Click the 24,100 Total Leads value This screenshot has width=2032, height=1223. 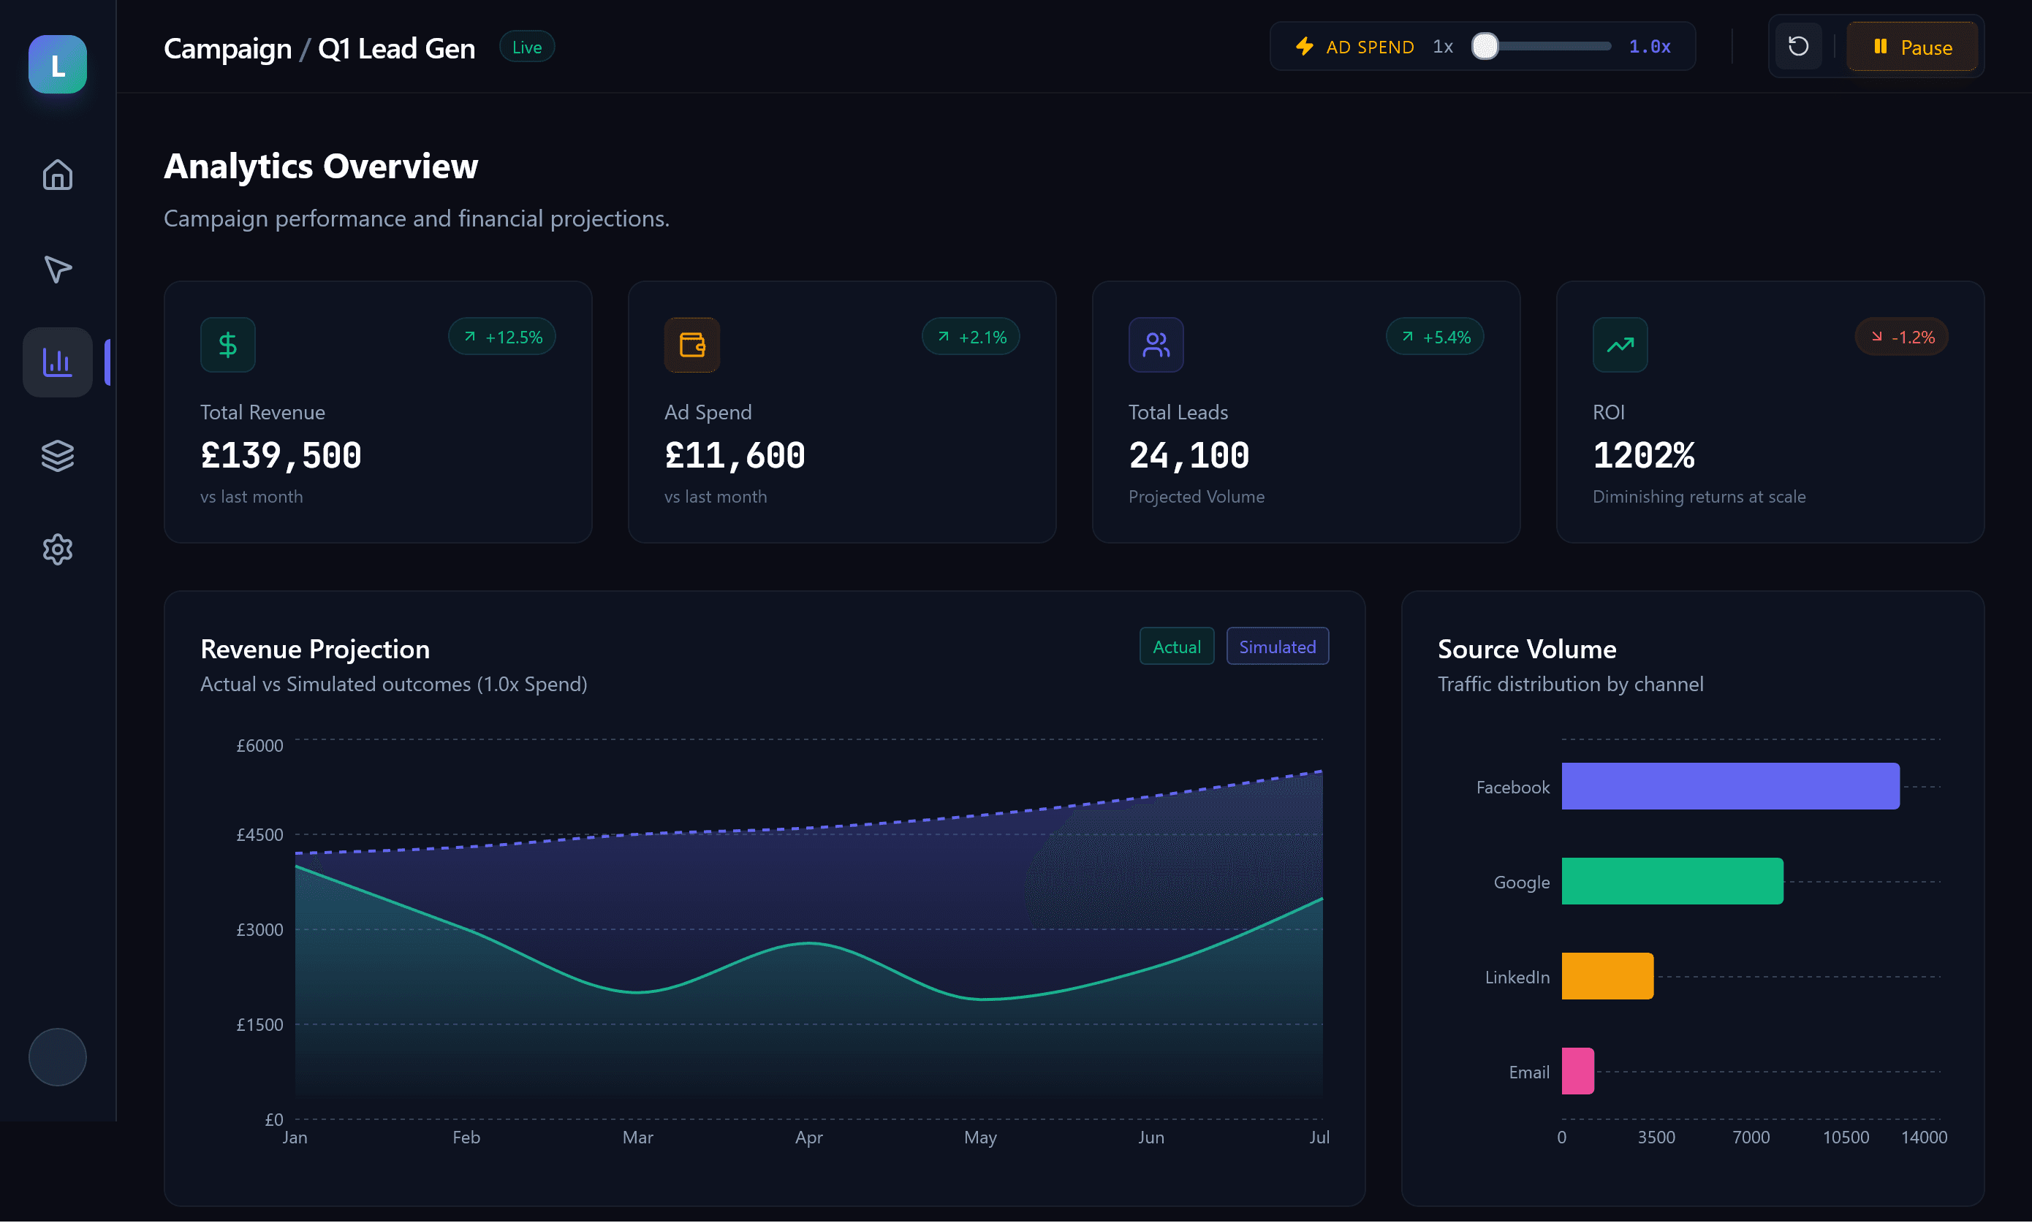coord(1189,455)
